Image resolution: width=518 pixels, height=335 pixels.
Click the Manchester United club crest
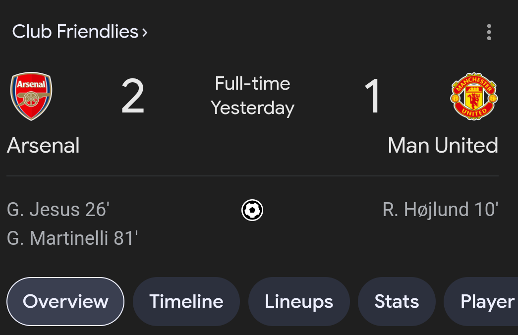point(474,96)
